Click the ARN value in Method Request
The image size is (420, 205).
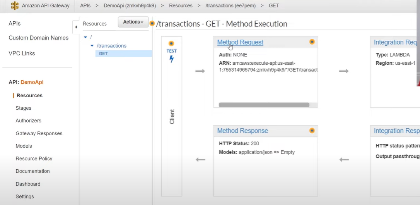click(x=268, y=67)
